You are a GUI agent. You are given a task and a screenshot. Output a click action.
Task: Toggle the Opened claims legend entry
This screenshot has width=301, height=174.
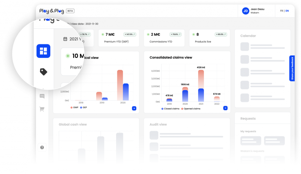click(x=190, y=109)
